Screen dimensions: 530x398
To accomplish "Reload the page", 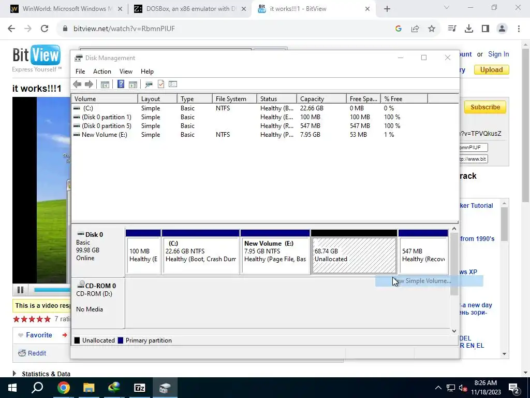I will click(45, 29).
